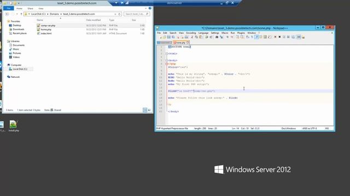
Task: Select the comp-var.php file
Action: click(x=48, y=26)
